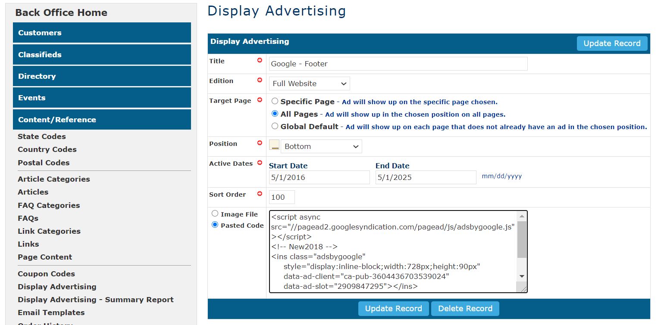
Task: Open the FAQ Categories link
Action: point(49,205)
